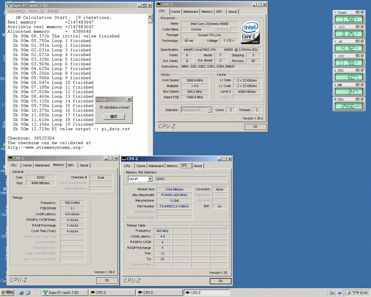Click Super PI scrollbar up arrow
This screenshot has height=297, width=371.
(150, 16)
